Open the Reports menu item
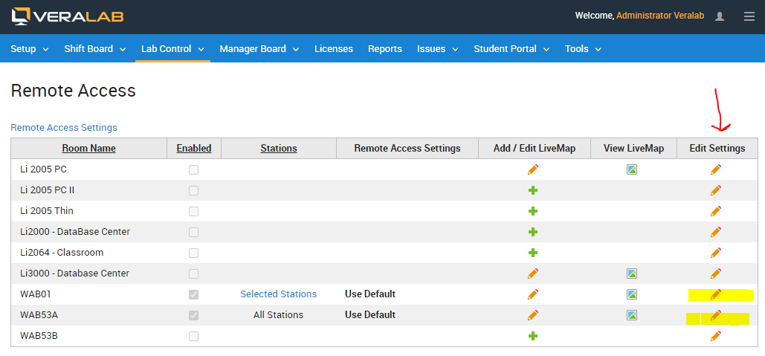 [385, 49]
